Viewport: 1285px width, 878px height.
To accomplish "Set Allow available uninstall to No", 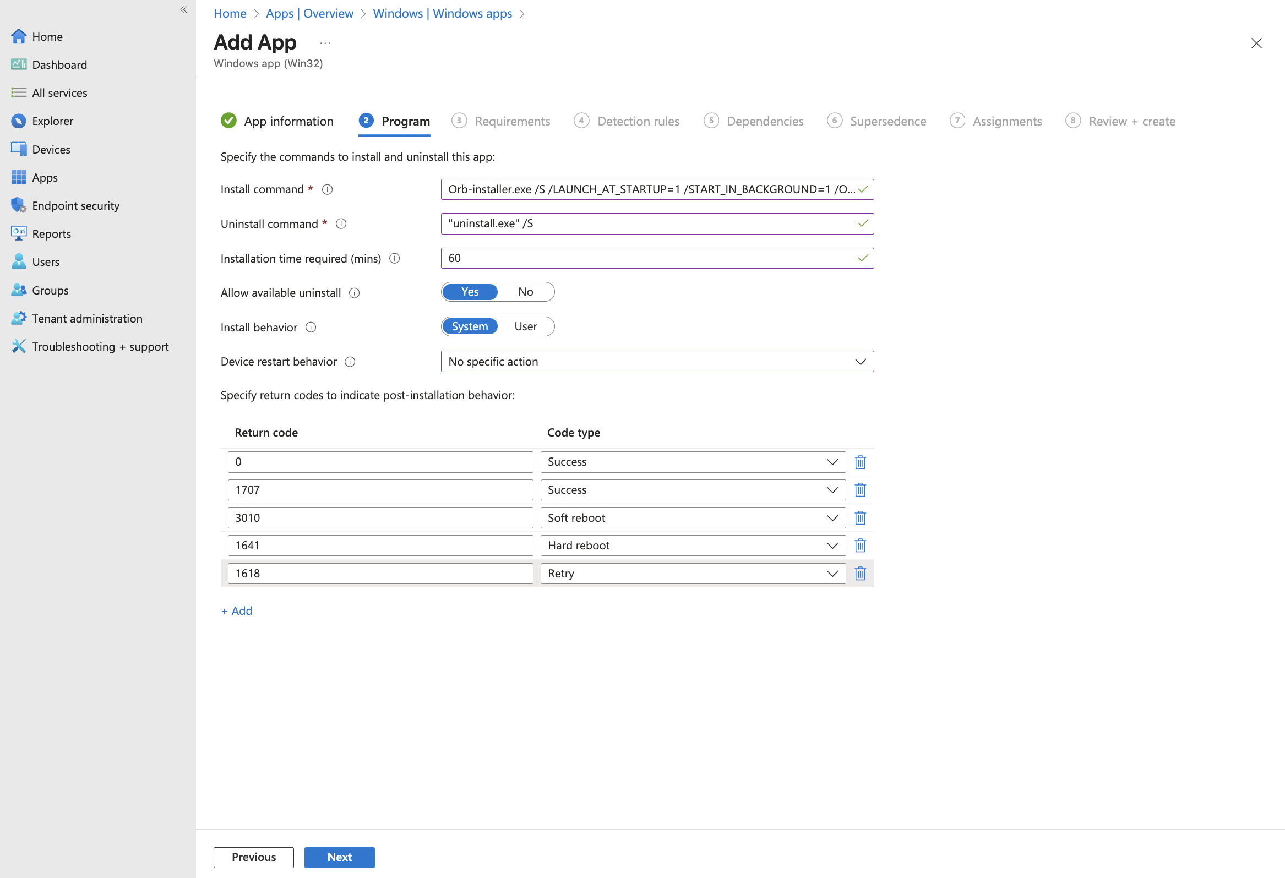I will [525, 292].
